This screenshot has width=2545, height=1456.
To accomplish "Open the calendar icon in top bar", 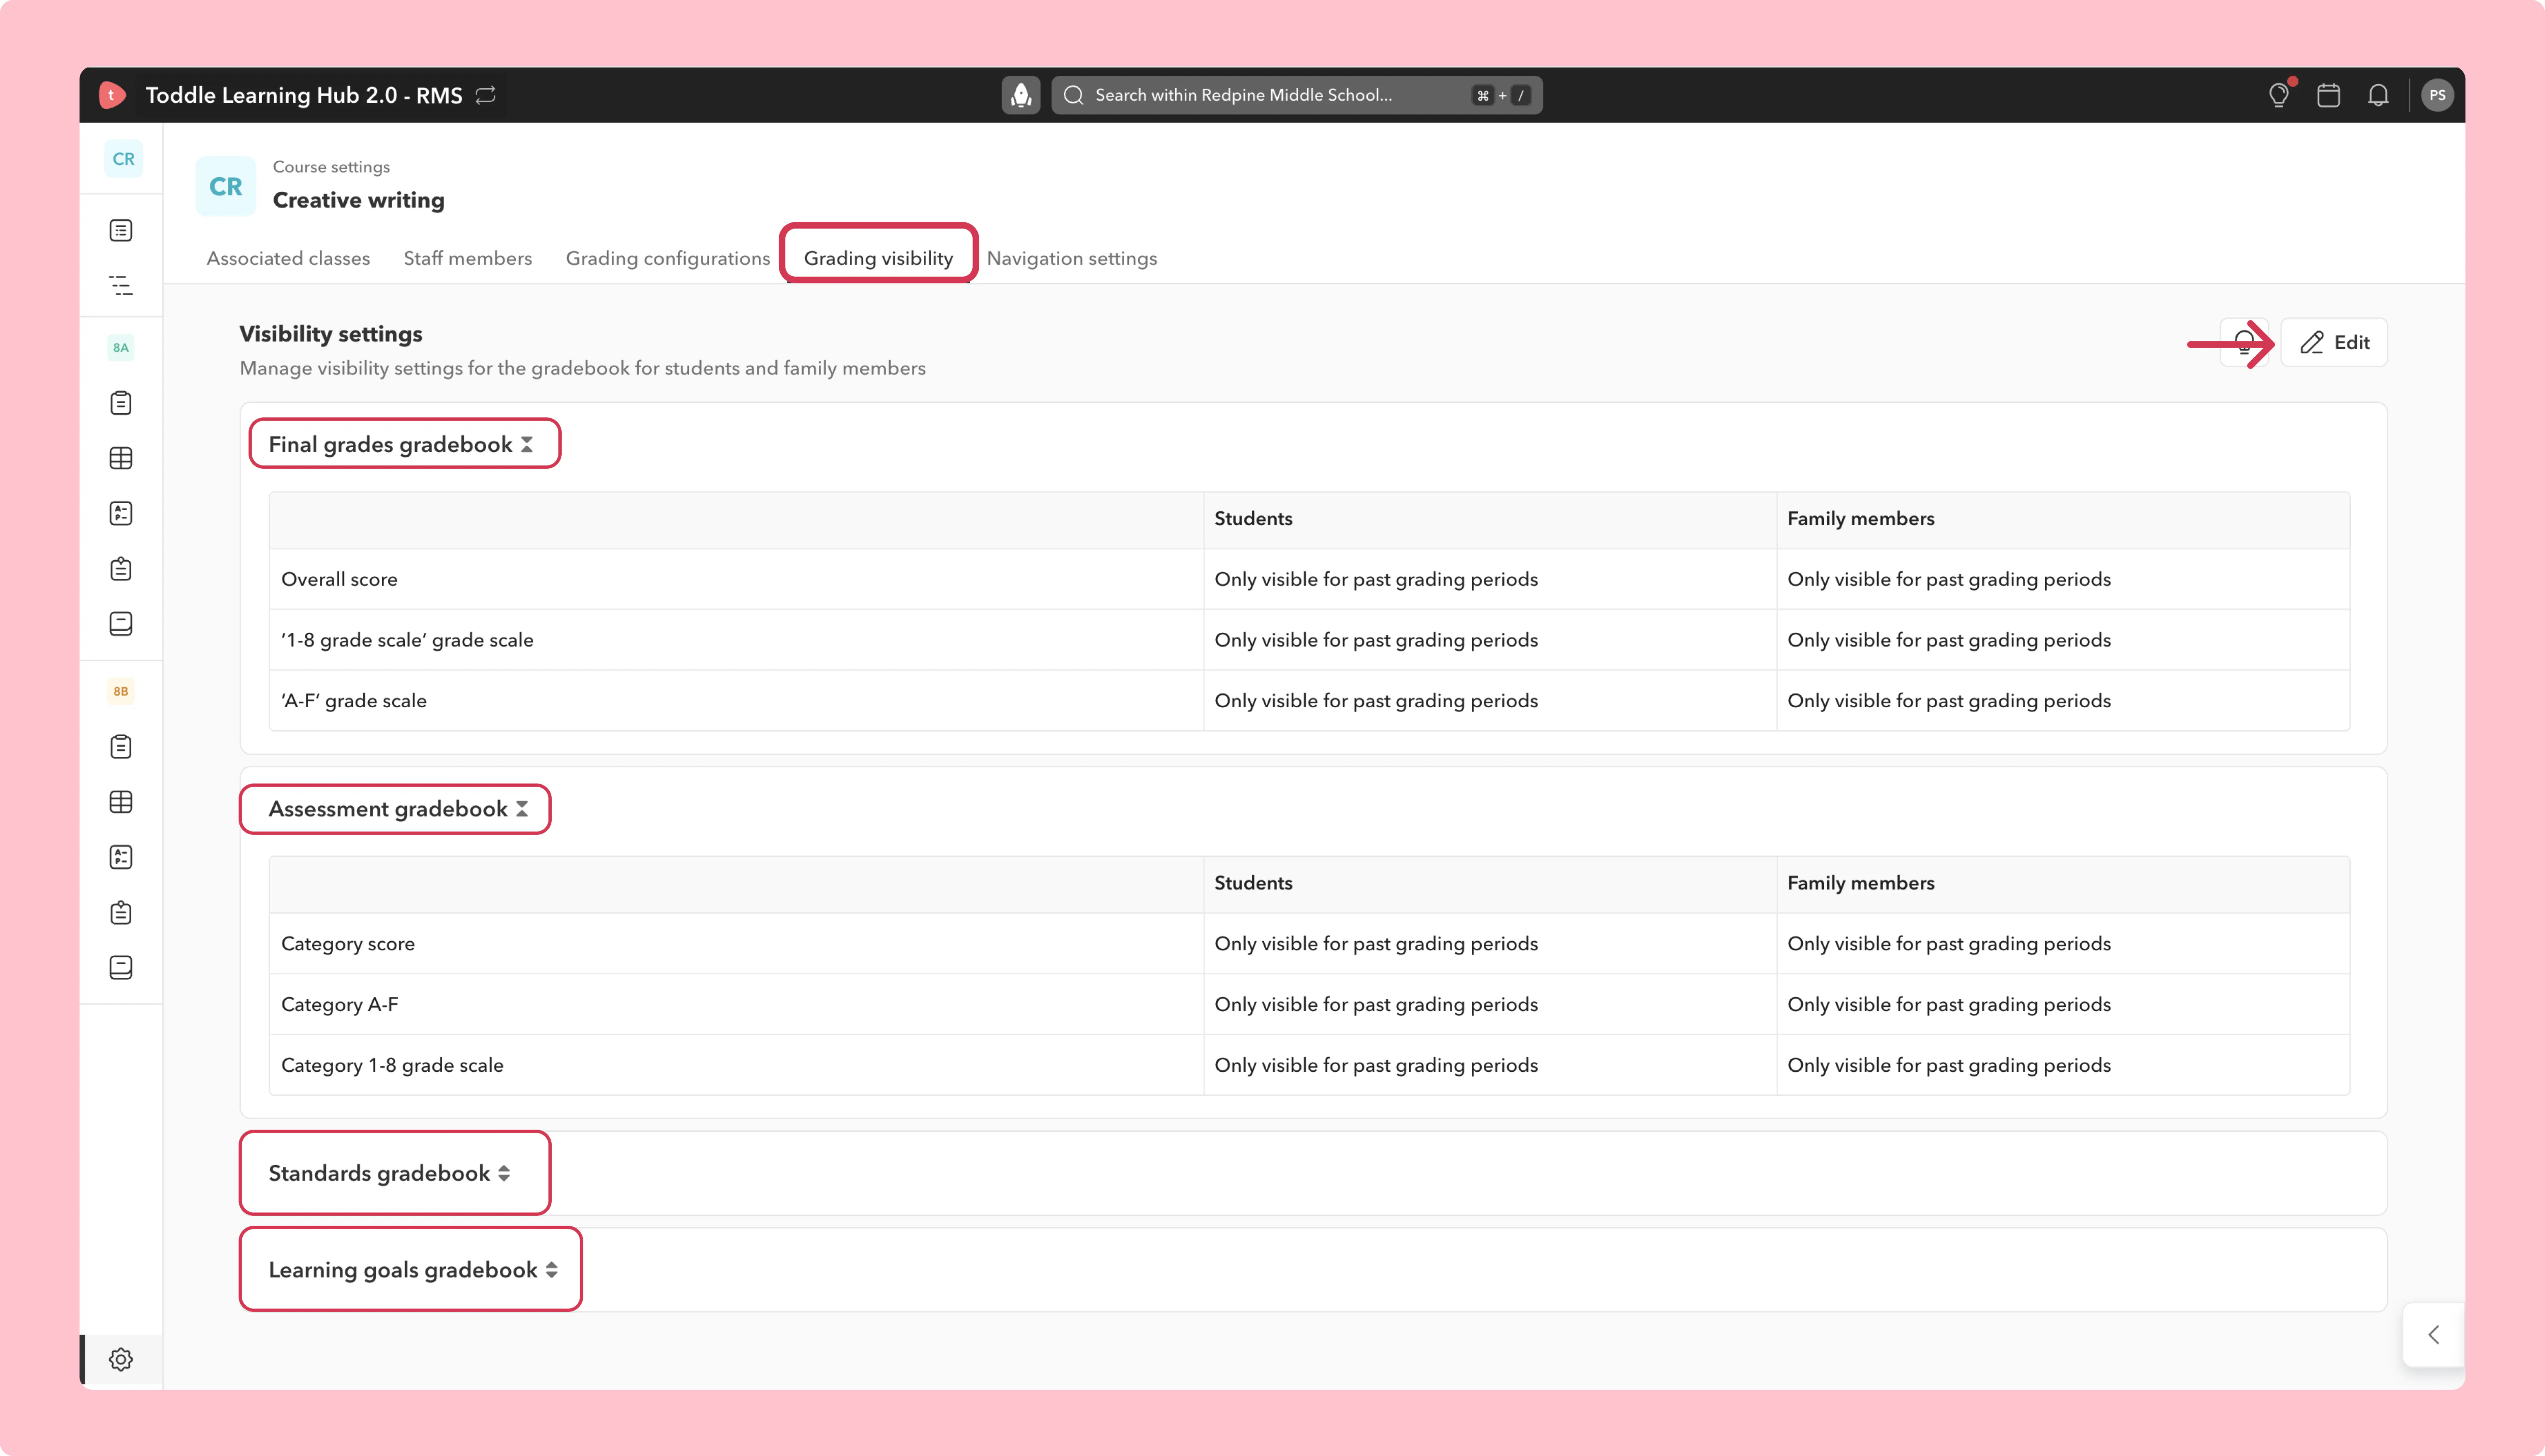I will (2329, 95).
